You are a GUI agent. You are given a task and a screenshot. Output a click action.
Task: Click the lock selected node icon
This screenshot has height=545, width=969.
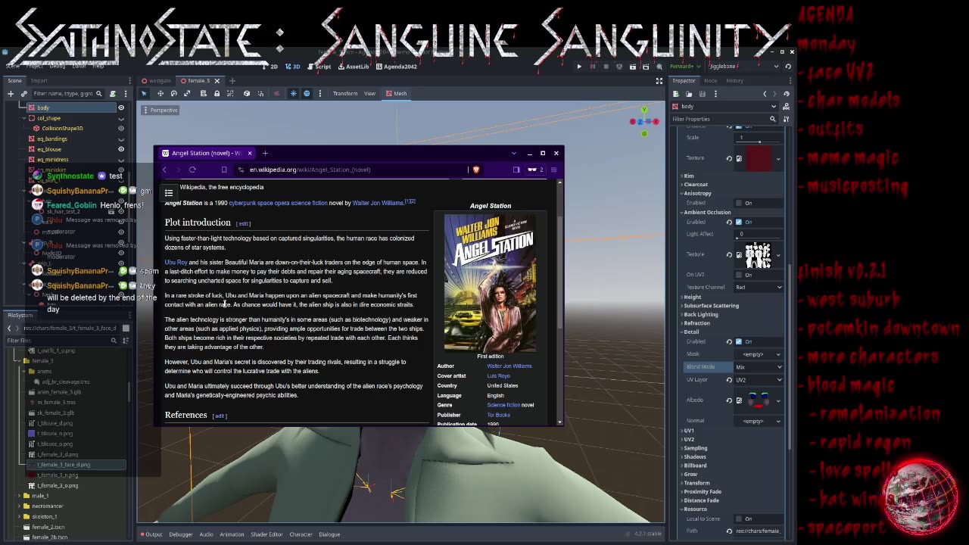[217, 93]
